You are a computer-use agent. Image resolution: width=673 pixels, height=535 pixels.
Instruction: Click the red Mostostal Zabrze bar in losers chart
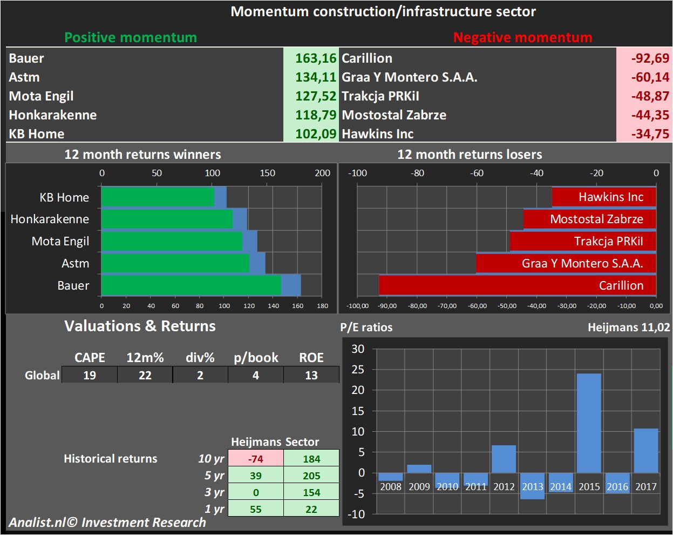590,219
